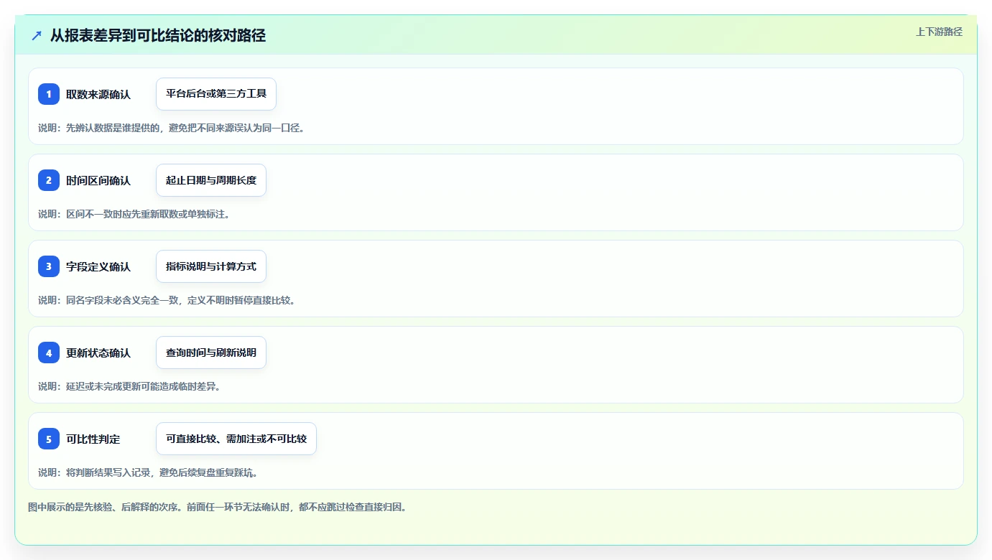
Task: Click the 查询时间与刷新说明 chip
Action: 211,353
